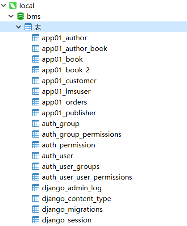Select the app01_author table name
This screenshot has width=187, height=226.
tap(64, 38)
